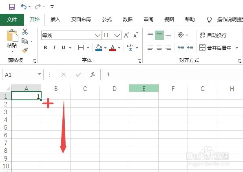Open the Name Box dropdown arrow
This screenshot has height=172, width=243.
point(40,74)
